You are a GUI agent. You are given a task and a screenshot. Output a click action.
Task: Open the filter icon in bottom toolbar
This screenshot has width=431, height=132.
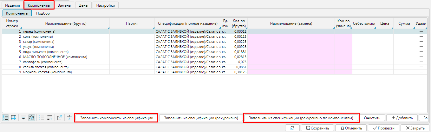(23, 118)
